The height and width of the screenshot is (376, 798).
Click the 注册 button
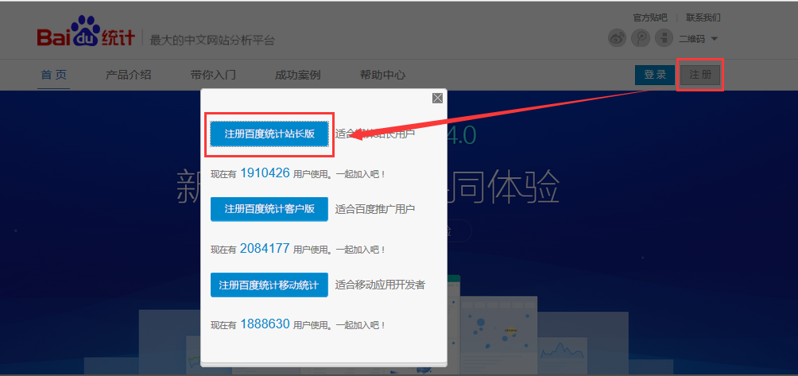(699, 76)
